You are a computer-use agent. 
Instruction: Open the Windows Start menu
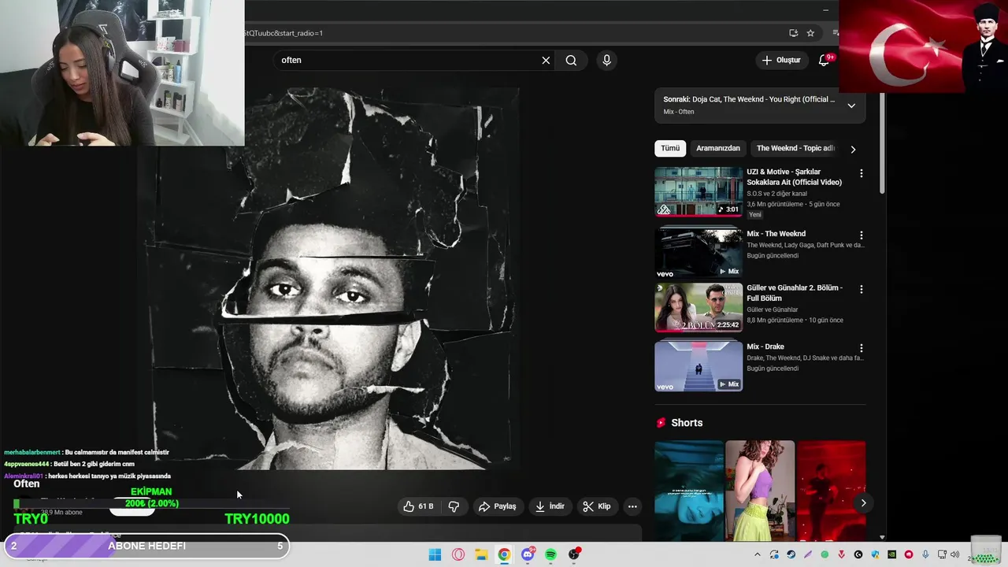[435, 555]
